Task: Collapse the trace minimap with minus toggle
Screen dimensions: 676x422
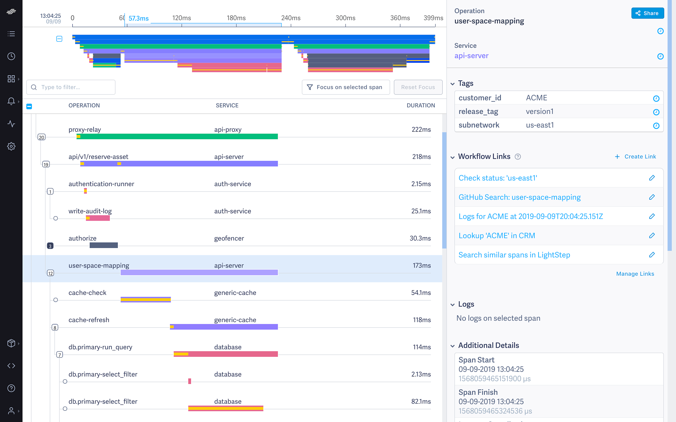Action: click(x=59, y=39)
